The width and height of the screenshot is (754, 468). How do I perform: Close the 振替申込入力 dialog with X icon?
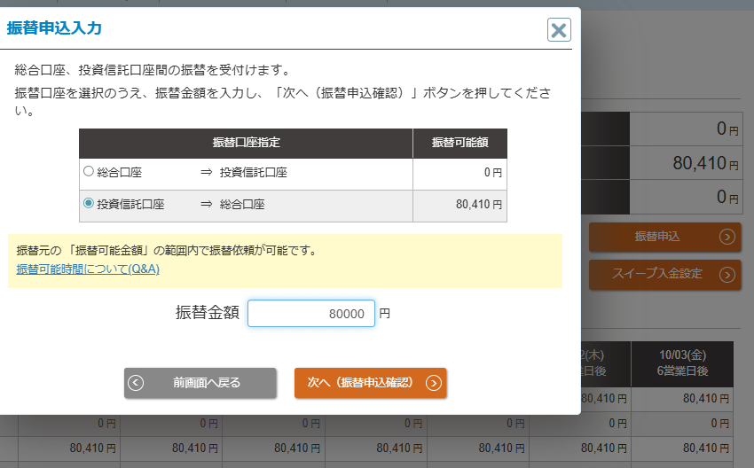pyautogui.click(x=559, y=31)
